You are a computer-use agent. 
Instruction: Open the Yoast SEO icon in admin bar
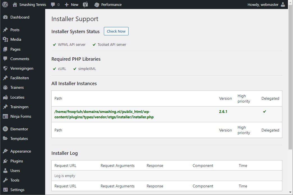pyautogui.click(x=85, y=4)
